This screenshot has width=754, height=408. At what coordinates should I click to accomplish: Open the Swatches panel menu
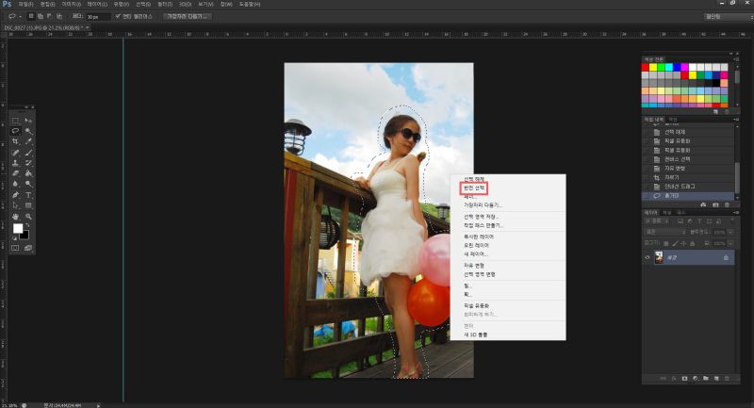pyautogui.click(x=736, y=59)
